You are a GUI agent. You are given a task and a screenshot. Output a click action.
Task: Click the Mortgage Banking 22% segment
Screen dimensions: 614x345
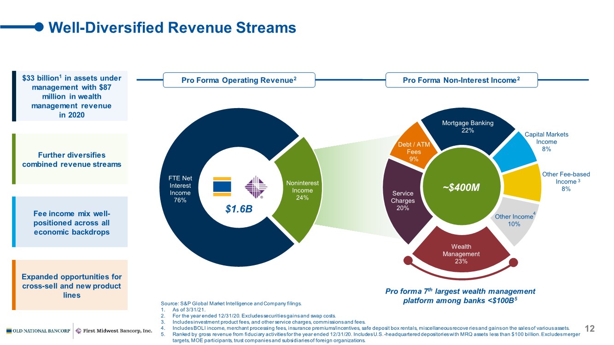(468, 127)
